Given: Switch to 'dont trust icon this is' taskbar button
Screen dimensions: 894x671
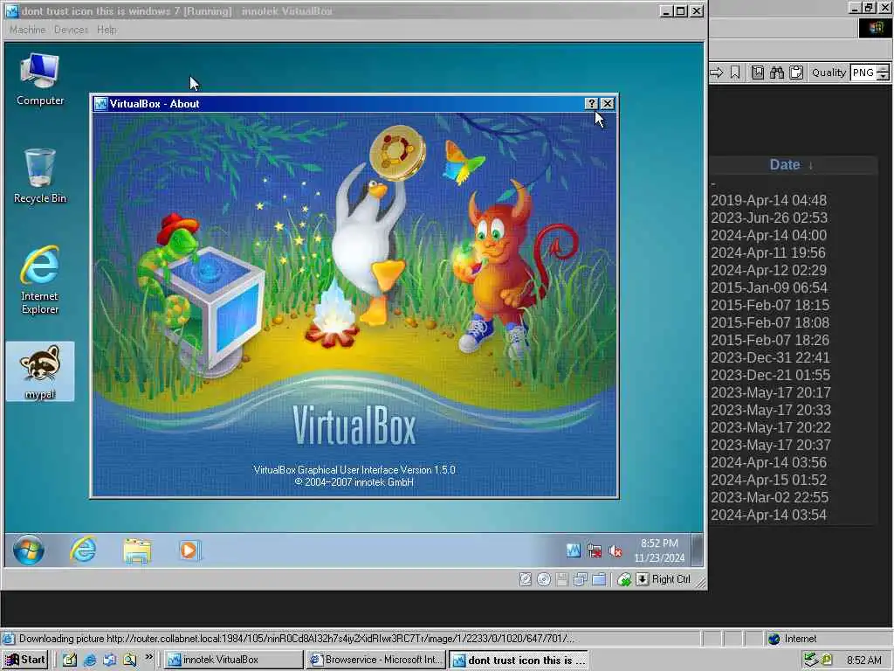Looking at the screenshot, I should 519,660.
